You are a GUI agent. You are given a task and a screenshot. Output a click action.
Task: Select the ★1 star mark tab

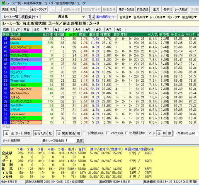(x=46, y=29)
